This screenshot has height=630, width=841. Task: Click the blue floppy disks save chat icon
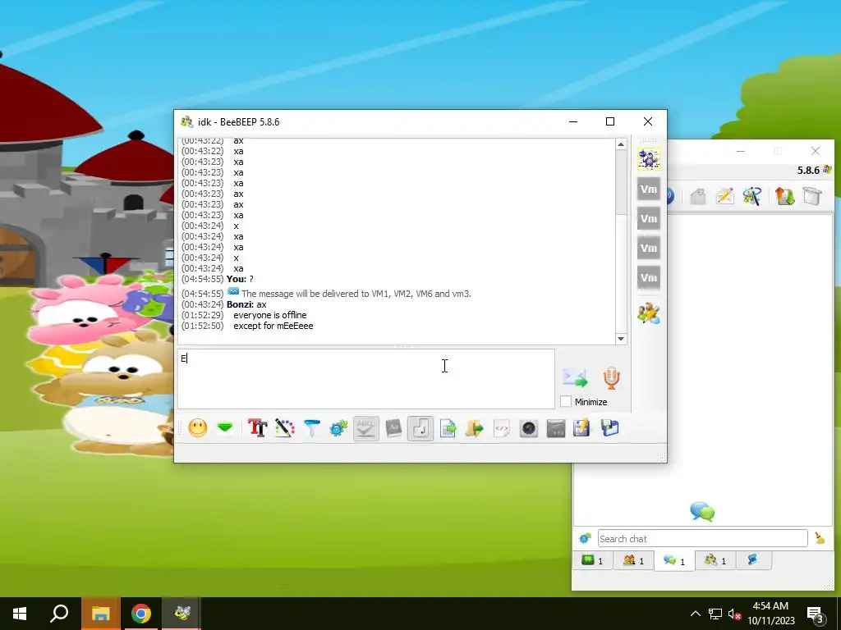point(610,428)
